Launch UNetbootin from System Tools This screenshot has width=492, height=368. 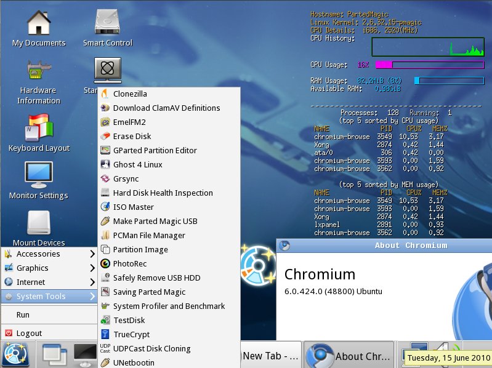[169, 362]
